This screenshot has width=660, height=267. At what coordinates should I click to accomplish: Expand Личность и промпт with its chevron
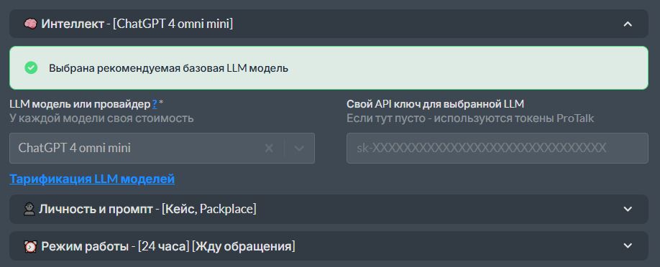click(x=628, y=209)
